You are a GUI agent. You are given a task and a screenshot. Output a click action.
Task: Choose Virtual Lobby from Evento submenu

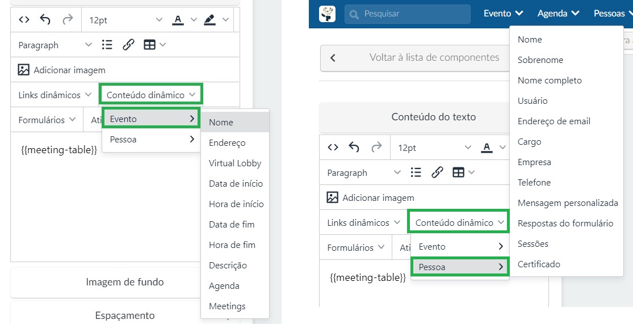(235, 163)
